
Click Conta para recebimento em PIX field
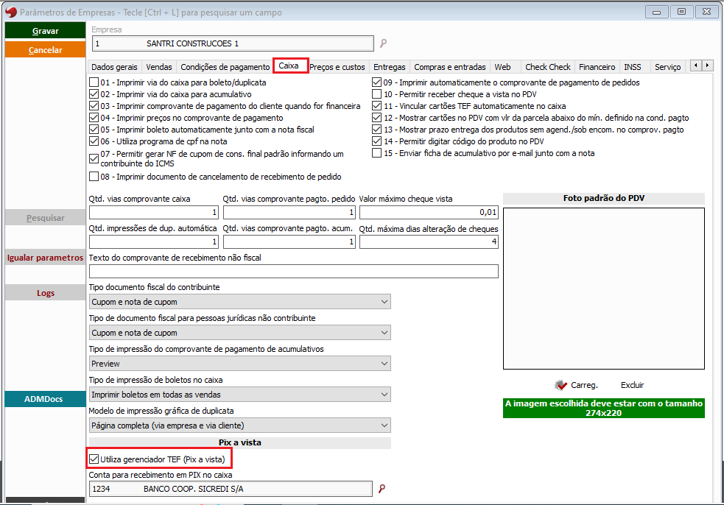pos(231,488)
